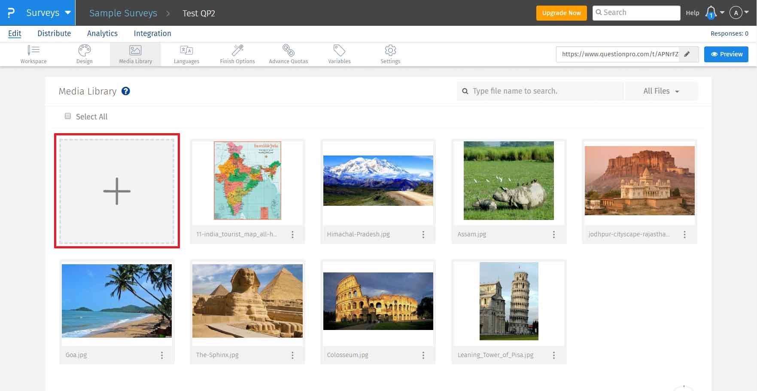Click the Goa.jpg file name

(76, 355)
